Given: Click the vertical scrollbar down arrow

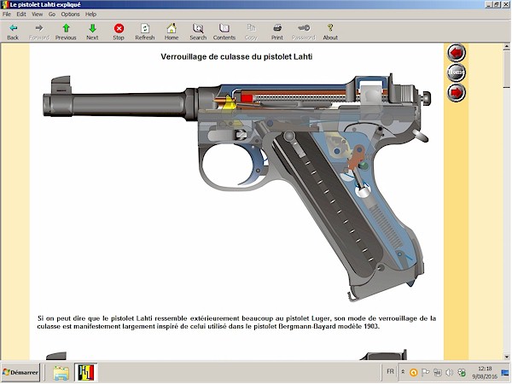Looking at the screenshot, I should 506,357.
